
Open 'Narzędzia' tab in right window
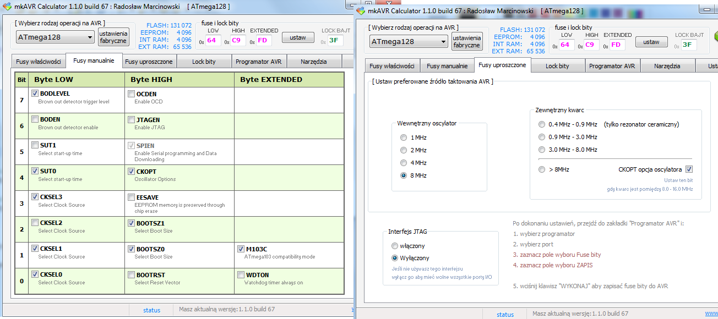(667, 66)
